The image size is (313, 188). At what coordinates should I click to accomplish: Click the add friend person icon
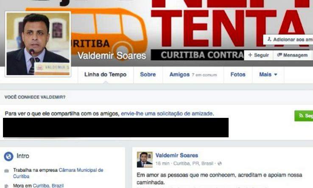[269, 39]
